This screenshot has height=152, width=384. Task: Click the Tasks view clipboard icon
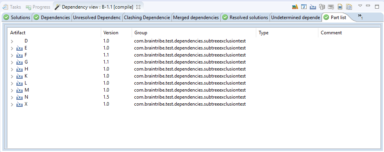pyautogui.click(x=5, y=7)
